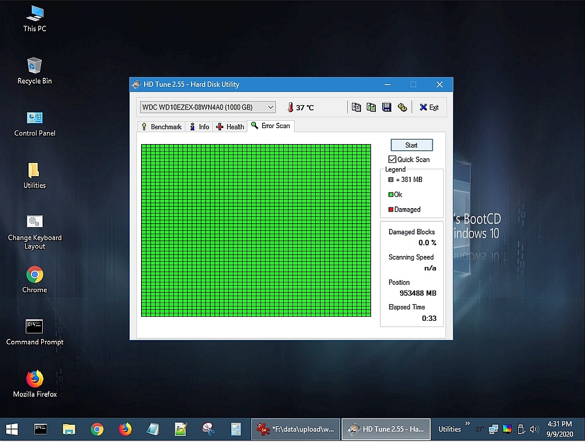The height and width of the screenshot is (442, 585).
Task: Open the Utilities taskbar toolbar
Action: (449, 429)
